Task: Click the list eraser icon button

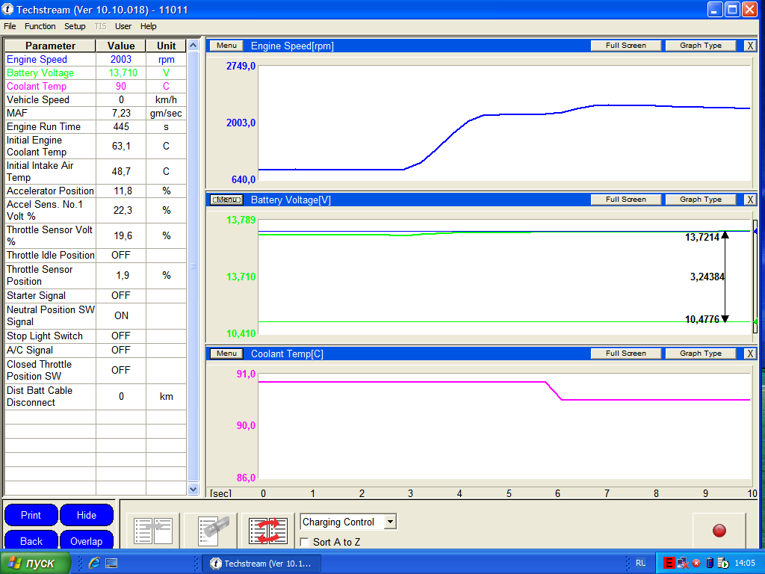Action: pyautogui.click(x=211, y=531)
